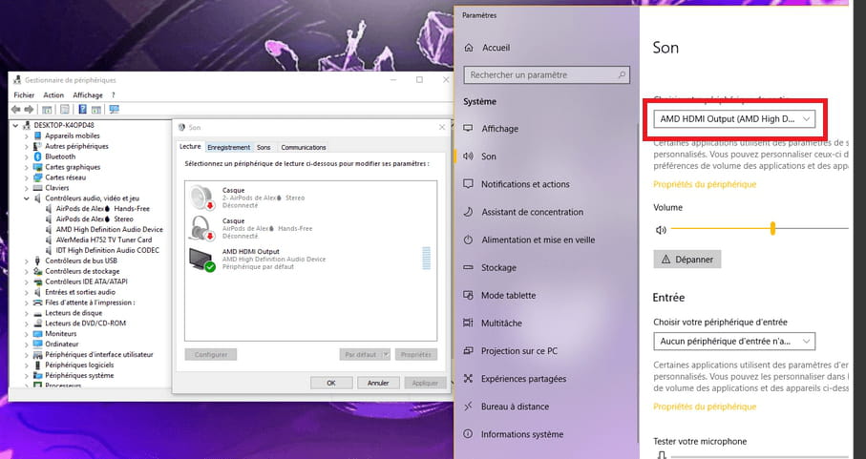The height and width of the screenshot is (459, 866).
Task: Click the Volume slider handle in Settings
Action: 772,228
